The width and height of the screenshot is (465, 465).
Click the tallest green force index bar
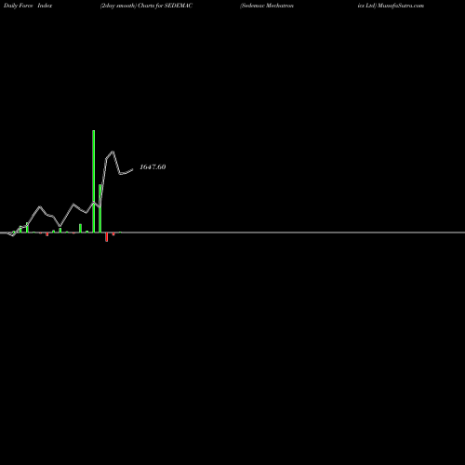coord(94,181)
